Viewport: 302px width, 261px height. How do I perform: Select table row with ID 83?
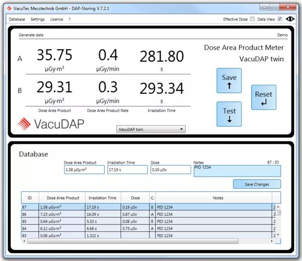pyautogui.click(x=148, y=235)
